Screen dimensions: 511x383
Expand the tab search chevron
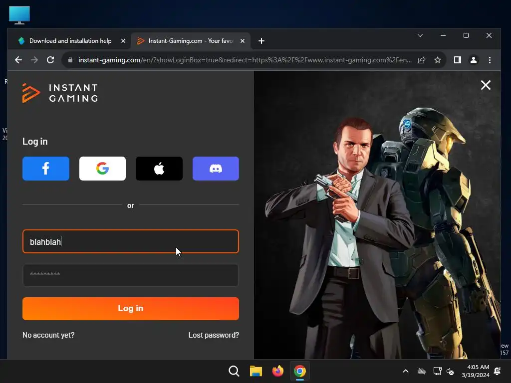420,35
